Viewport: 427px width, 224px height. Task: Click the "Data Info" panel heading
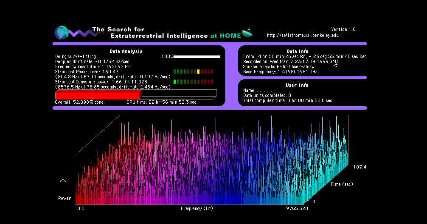tap(298, 51)
